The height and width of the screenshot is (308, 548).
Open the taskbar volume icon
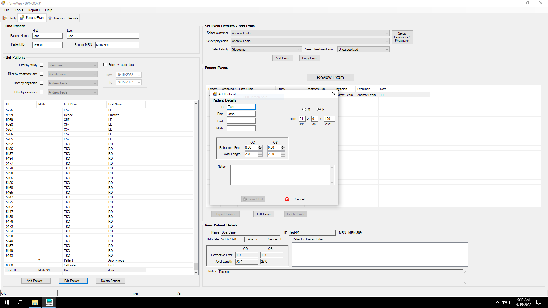click(x=504, y=302)
